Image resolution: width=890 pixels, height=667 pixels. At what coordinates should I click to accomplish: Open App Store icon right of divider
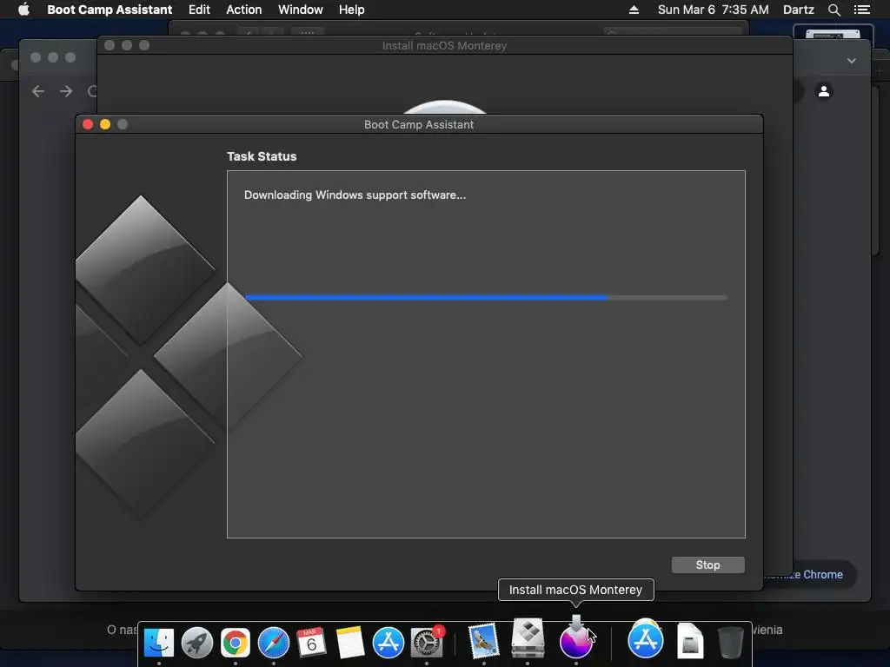[646, 640]
